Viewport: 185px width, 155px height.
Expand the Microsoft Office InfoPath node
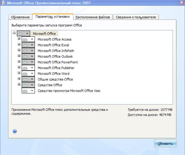click(x=19, y=50)
